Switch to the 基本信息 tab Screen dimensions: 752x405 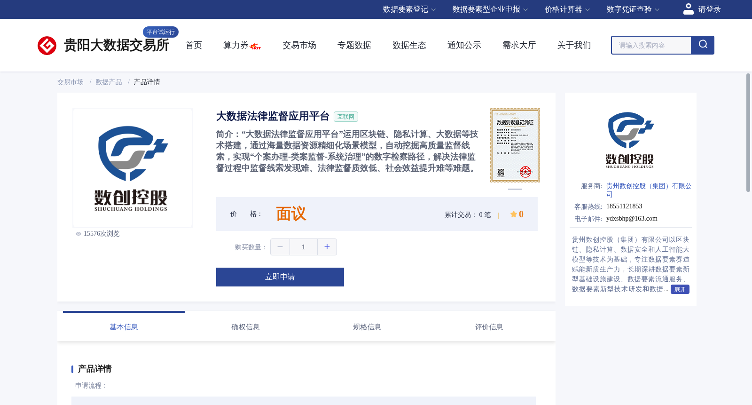click(124, 327)
